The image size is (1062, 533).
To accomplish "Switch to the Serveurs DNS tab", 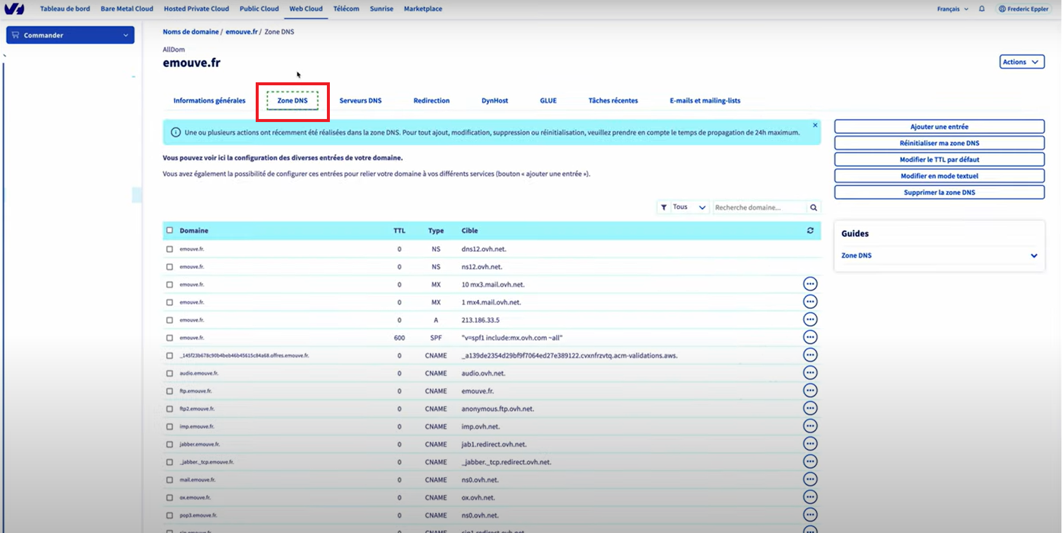I will pyautogui.click(x=360, y=101).
